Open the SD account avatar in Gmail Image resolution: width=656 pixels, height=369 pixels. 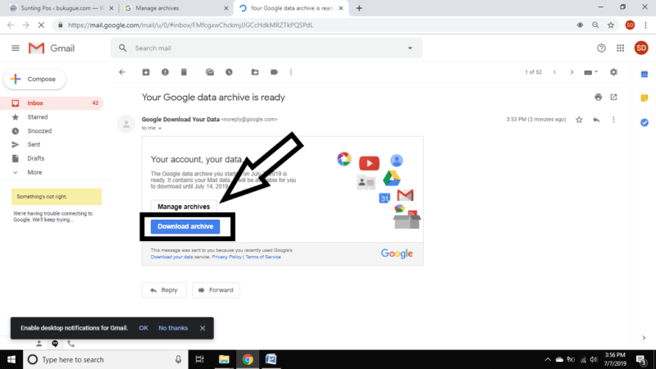point(641,48)
